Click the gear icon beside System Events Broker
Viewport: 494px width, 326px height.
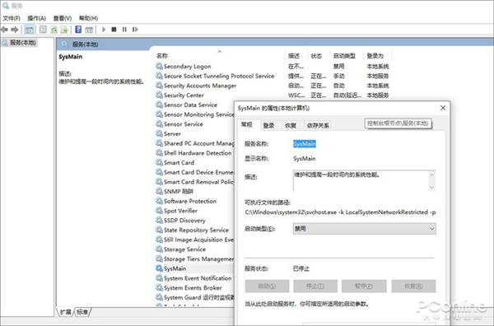[159, 287]
